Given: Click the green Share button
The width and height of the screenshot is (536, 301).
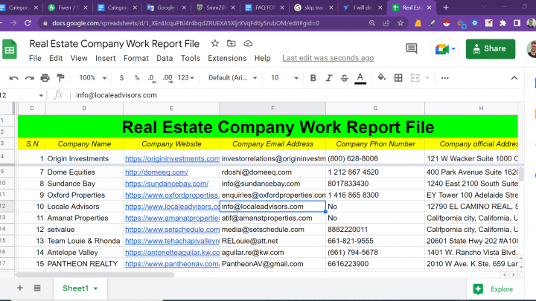Looking at the screenshot, I should 490,49.
